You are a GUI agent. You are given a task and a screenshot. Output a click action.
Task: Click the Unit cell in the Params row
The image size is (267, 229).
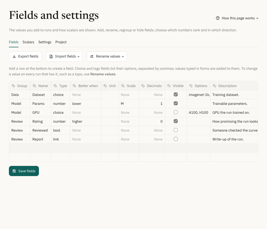click(110, 104)
